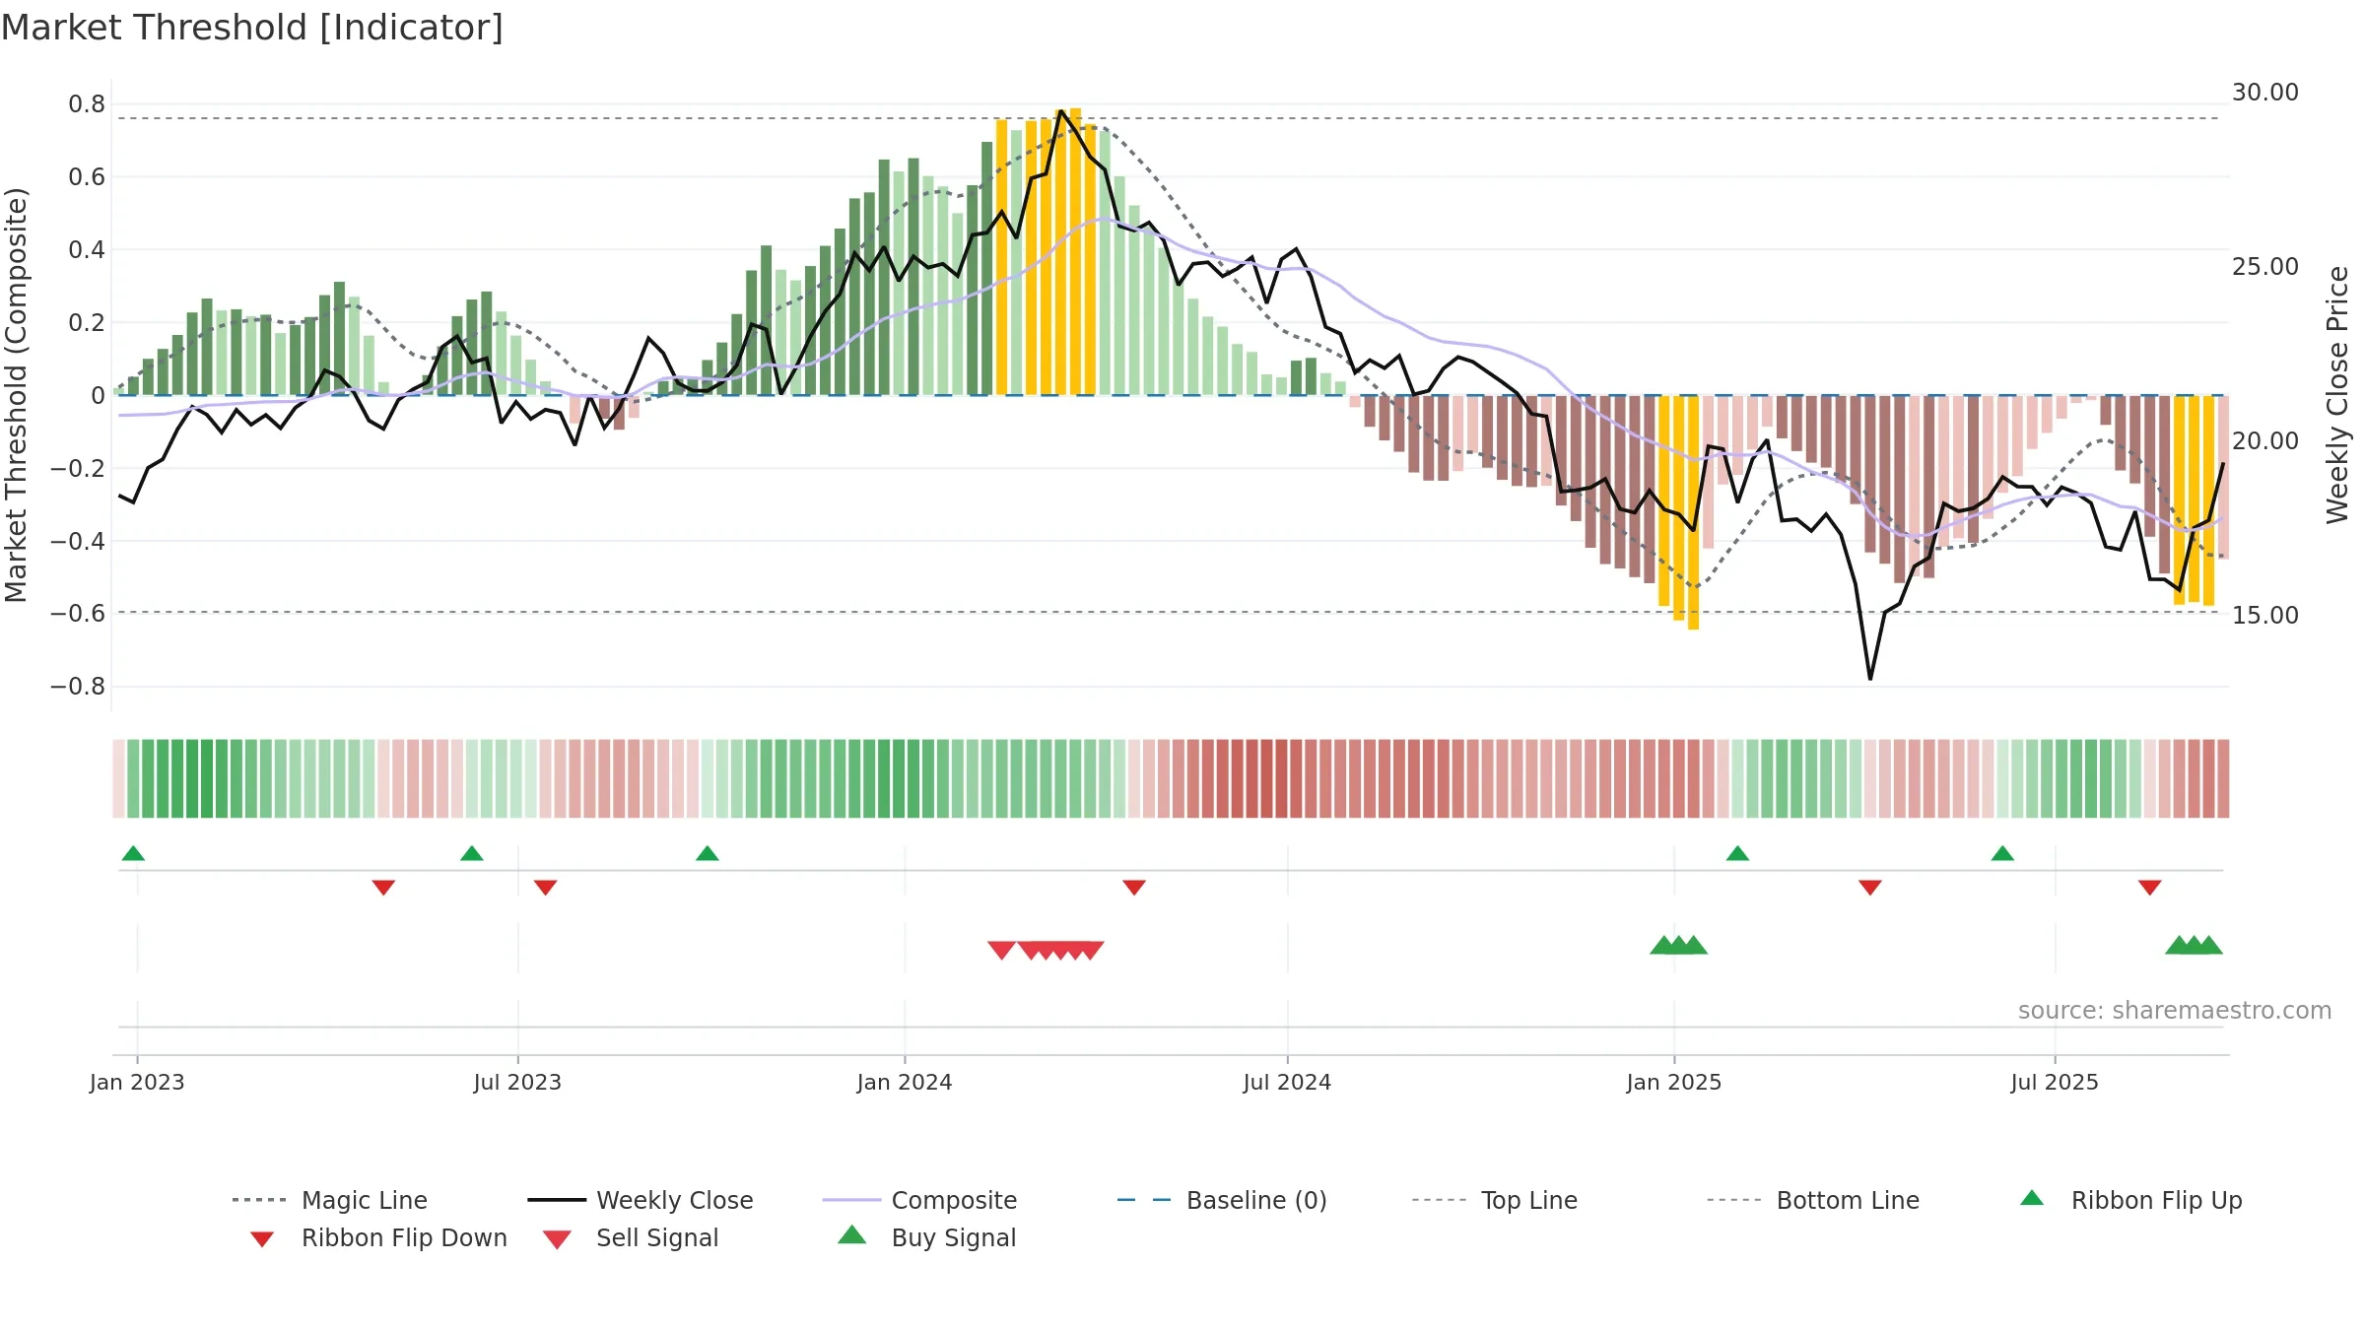The height and width of the screenshot is (1330, 2365).
Task: Click the 20.00 value on the price axis
Action: tap(2265, 441)
